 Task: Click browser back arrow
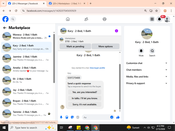(4, 11)
